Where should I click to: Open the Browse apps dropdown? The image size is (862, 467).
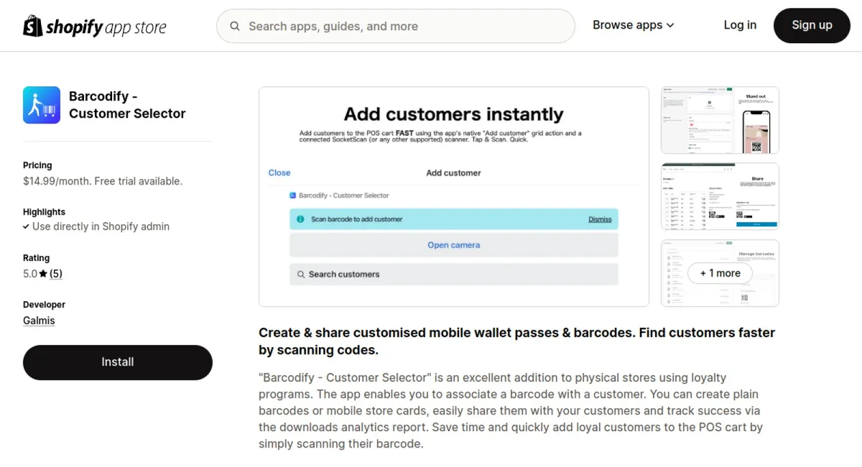click(634, 25)
